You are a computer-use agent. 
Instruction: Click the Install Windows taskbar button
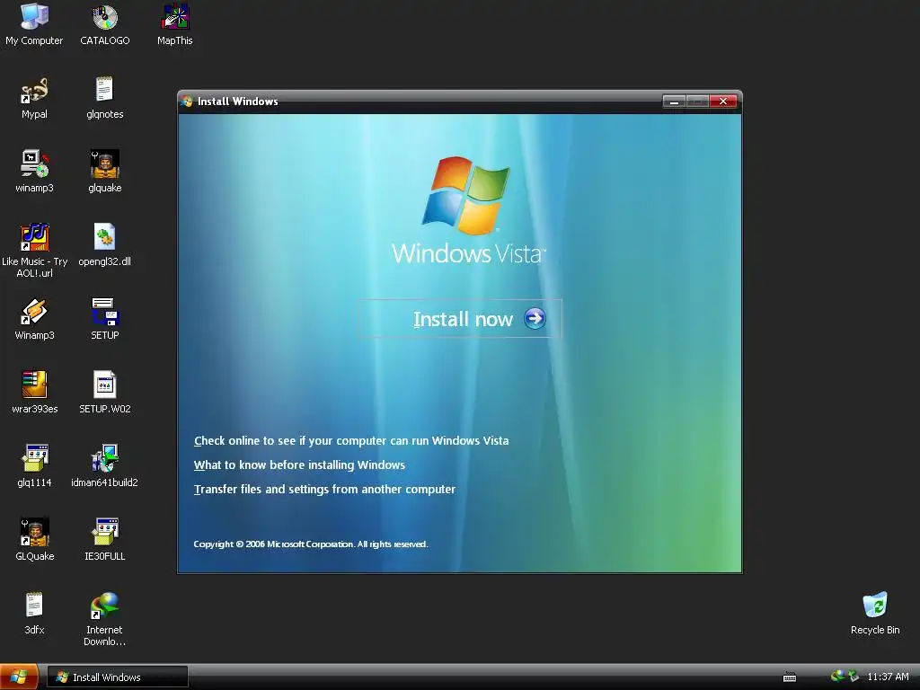[x=118, y=677]
